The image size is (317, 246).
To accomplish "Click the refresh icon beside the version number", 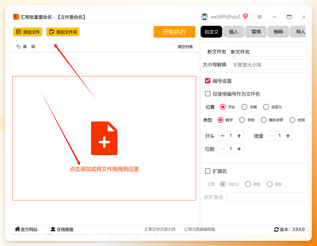I will pos(276,229).
